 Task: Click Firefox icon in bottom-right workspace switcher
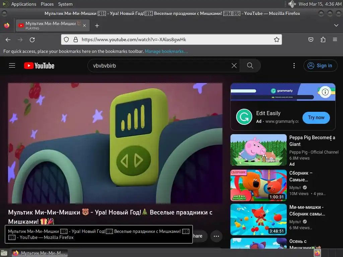(317, 253)
